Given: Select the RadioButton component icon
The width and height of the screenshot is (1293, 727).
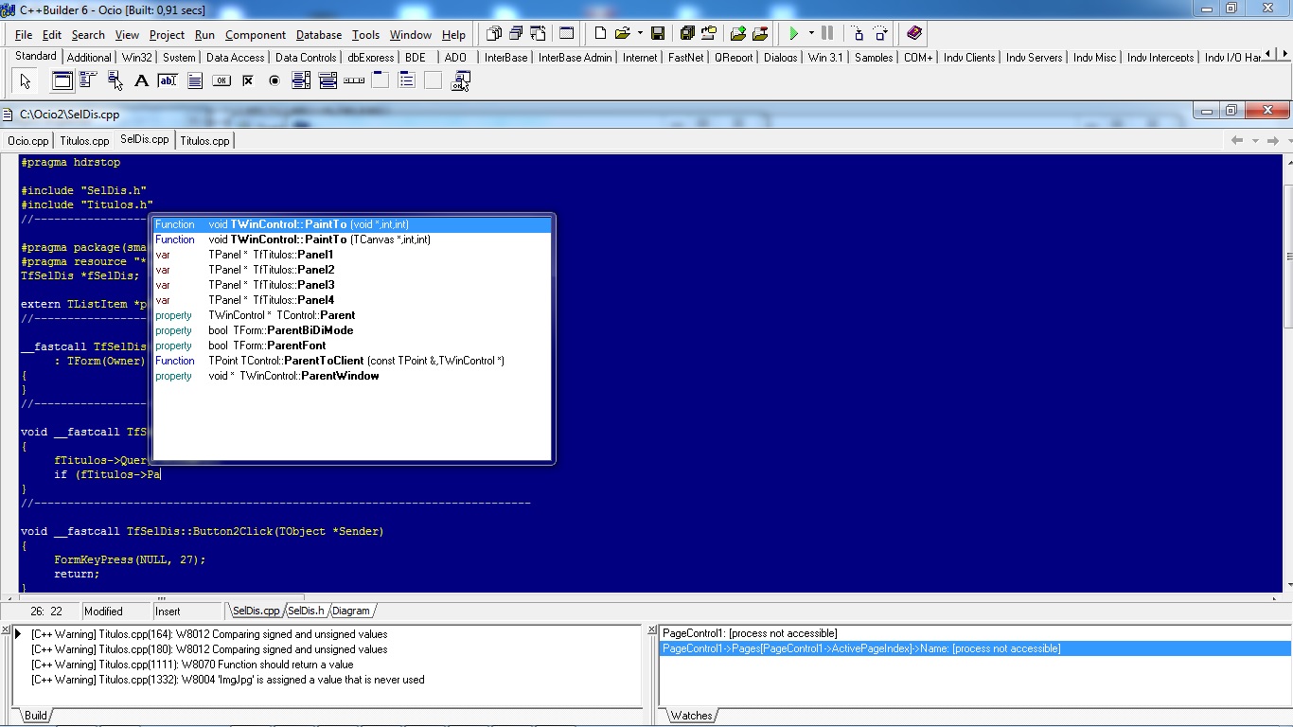Looking at the screenshot, I should pyautogui.click(x=275, y=81).
